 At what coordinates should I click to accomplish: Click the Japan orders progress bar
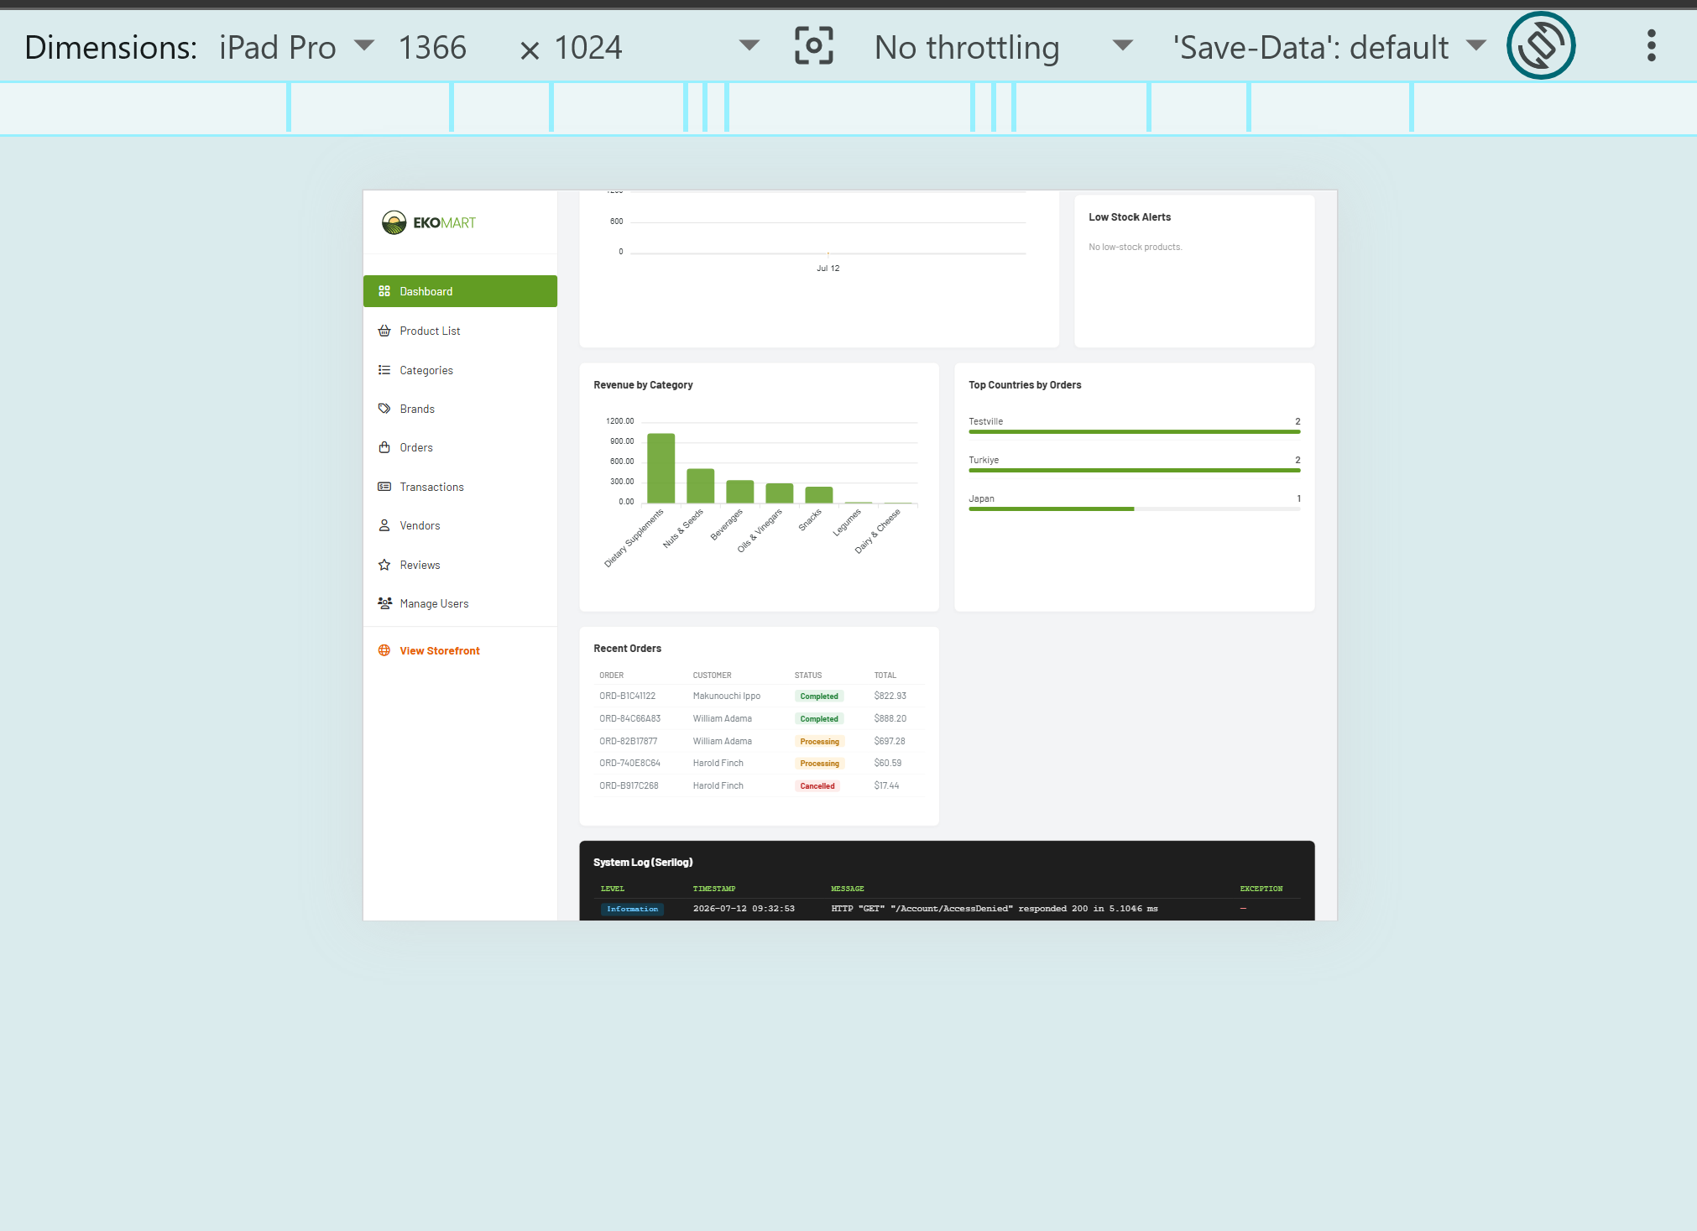click(1134, 509)
